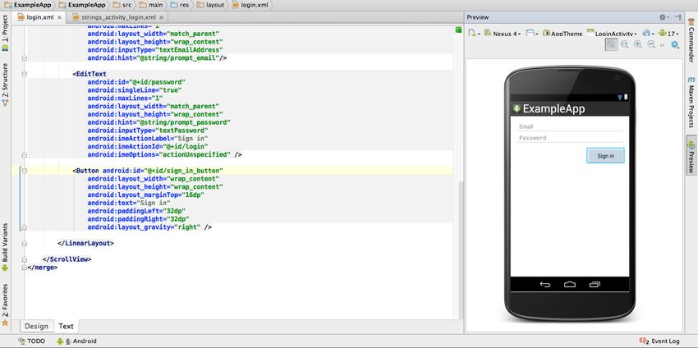Place cursor on android:id="@+id/password" line
Viewport: 698px width, 348px height.
[136, 82]
